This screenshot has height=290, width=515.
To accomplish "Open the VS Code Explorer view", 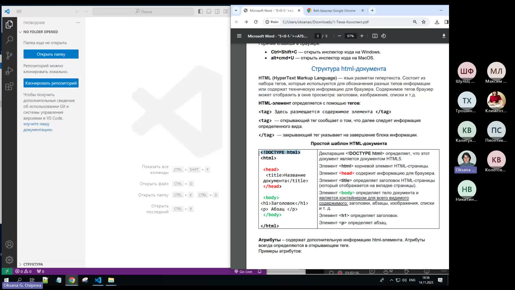I will (9, 24).
